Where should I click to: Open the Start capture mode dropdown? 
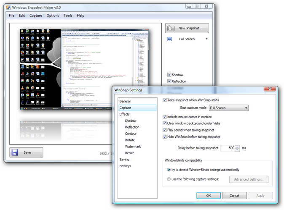tap(229, 108)
